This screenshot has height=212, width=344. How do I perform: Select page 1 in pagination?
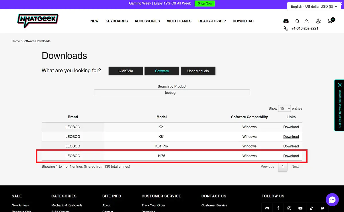coord(283,167)
